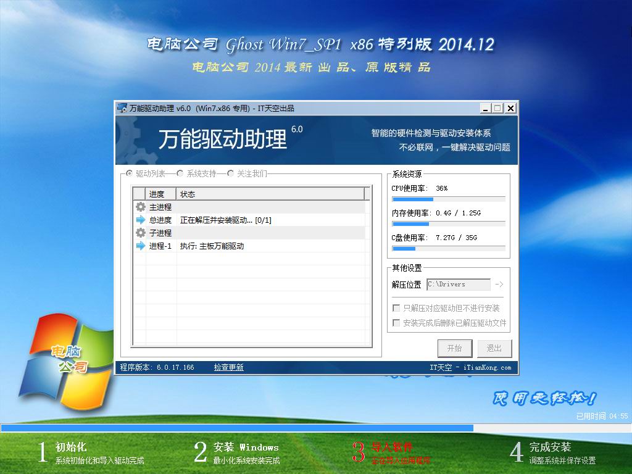Enable 安装完成后删除已解压驱动文件 checkbox
This screenshot has height=474, width=632.
click(396, 323)
